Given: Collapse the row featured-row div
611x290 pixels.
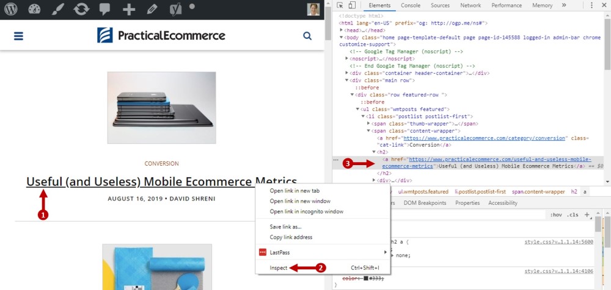Looking at the screenshot, I should [x=353, y=95].
